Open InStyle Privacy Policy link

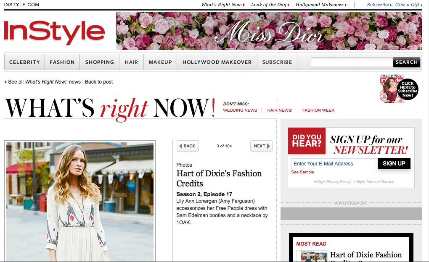(332, 182)
